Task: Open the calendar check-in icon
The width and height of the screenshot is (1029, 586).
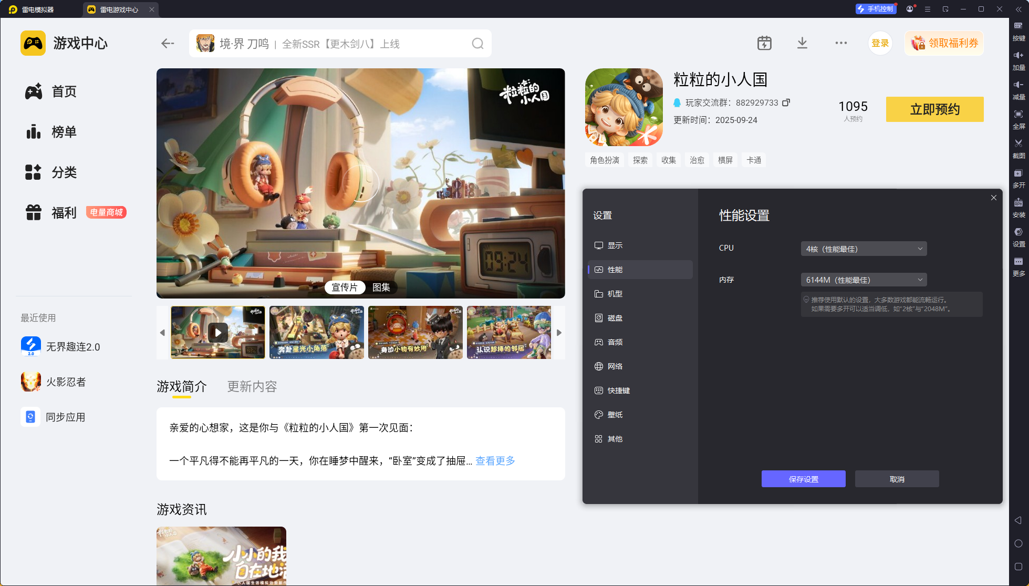Action: (764, 43)
